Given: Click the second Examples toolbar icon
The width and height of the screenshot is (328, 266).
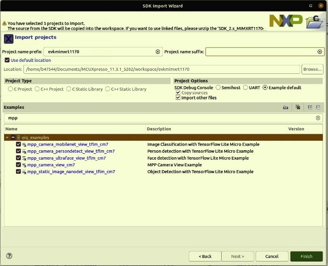Looking at the screenshot, I should click(x=298, y=107).
